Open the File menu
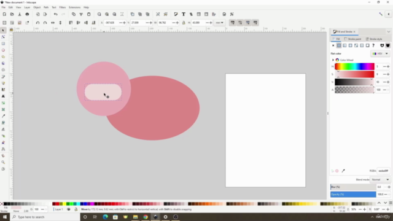 (x=4, y=7)
